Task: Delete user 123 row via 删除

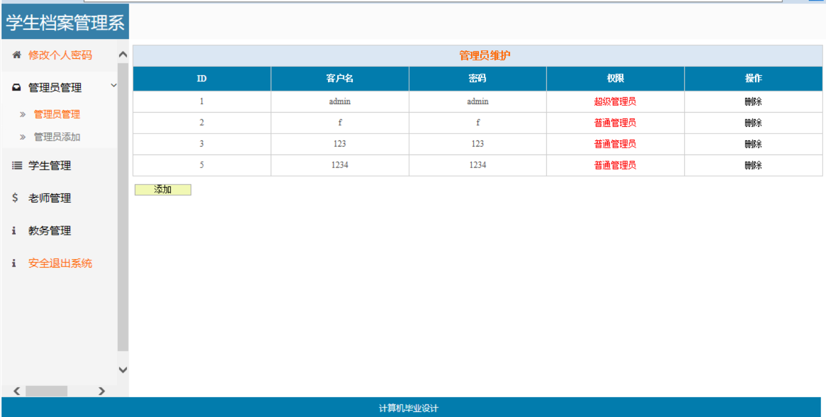Action: point(753,144)
